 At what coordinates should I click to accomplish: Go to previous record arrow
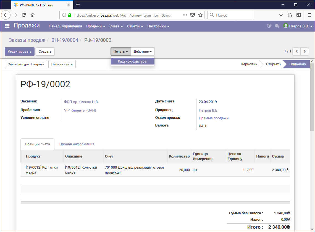tap(296, 51)
